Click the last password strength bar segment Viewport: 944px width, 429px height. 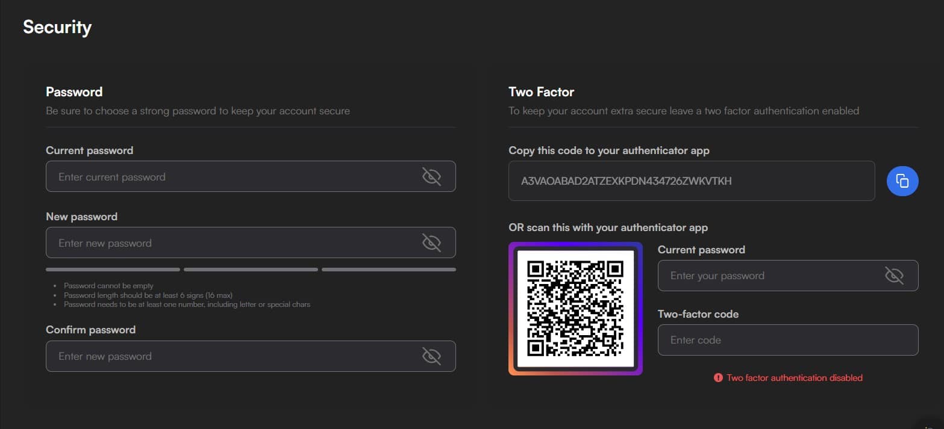point(389,270)
